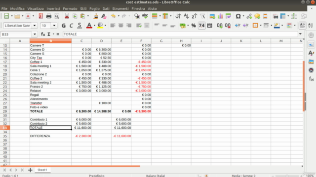Open the special character Omega icon
The height and width of the screenshot is (177, 316).
[238, 16]
